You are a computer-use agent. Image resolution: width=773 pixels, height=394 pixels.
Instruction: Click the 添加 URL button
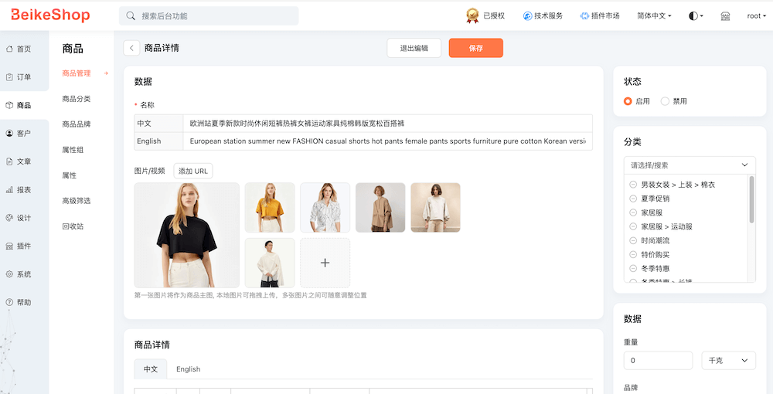(x=193, y=171)
